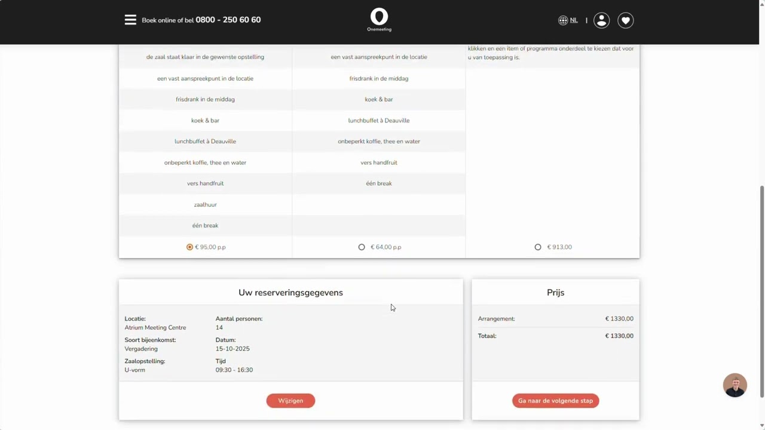Click 'lunchbuffet à Deauville' in first column
The height and width of the screenshot is (430, 765).
pyautogui.click(x=205, y=142)
